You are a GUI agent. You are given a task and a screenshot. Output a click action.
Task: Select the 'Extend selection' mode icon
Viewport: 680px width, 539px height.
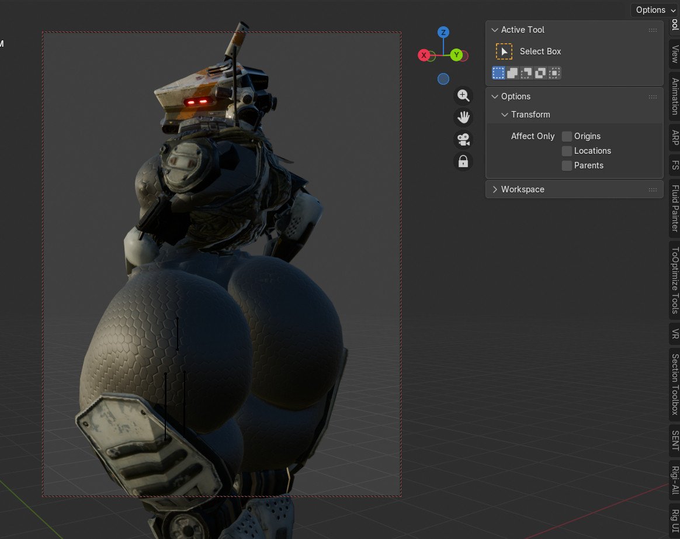[512, 73]
